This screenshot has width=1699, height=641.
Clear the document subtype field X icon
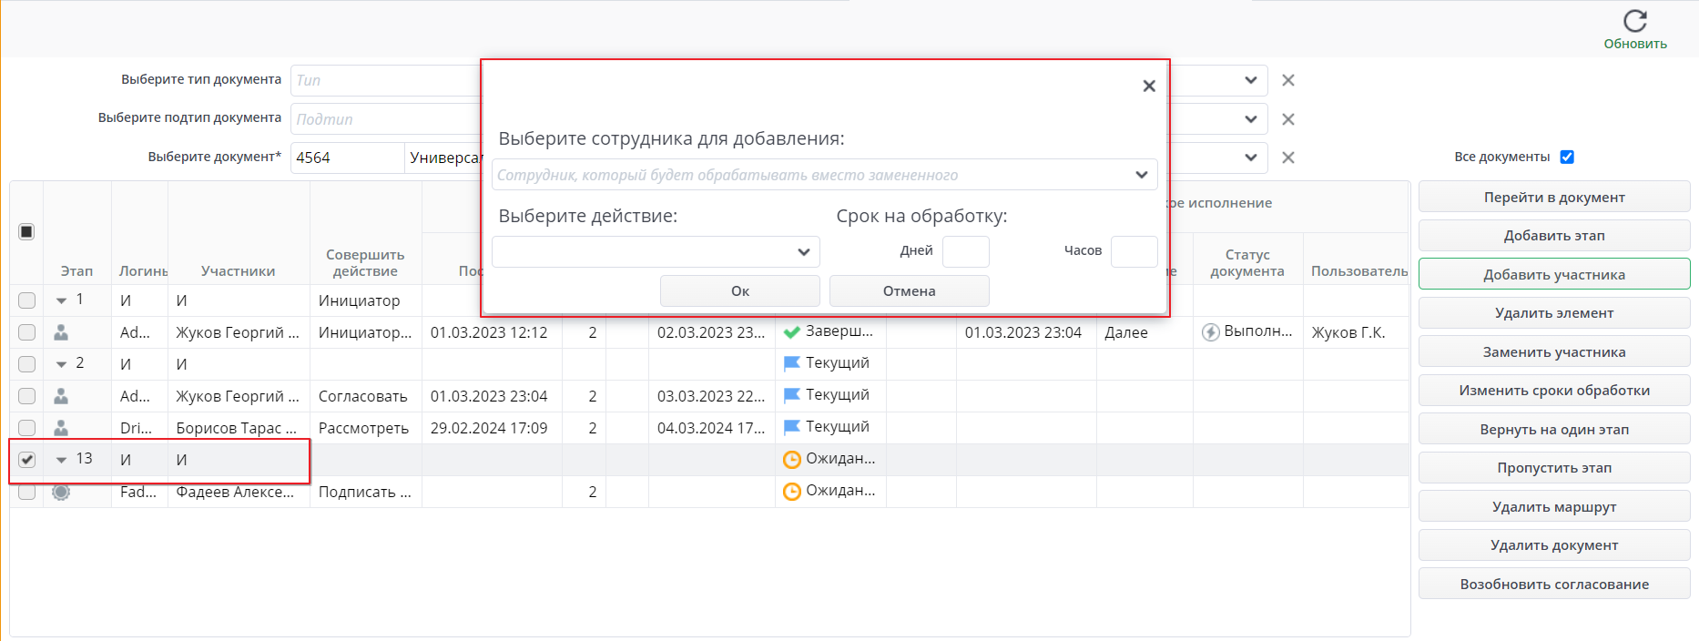coord(1288,119)
